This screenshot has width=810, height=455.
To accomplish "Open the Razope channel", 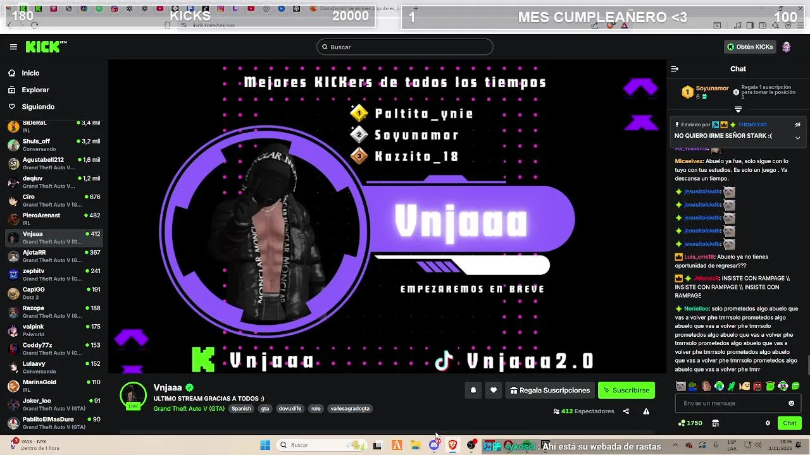I will tap(54, 312).
